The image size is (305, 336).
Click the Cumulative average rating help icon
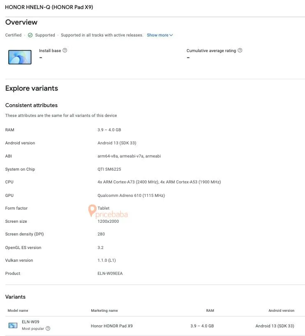pos(240,50)
